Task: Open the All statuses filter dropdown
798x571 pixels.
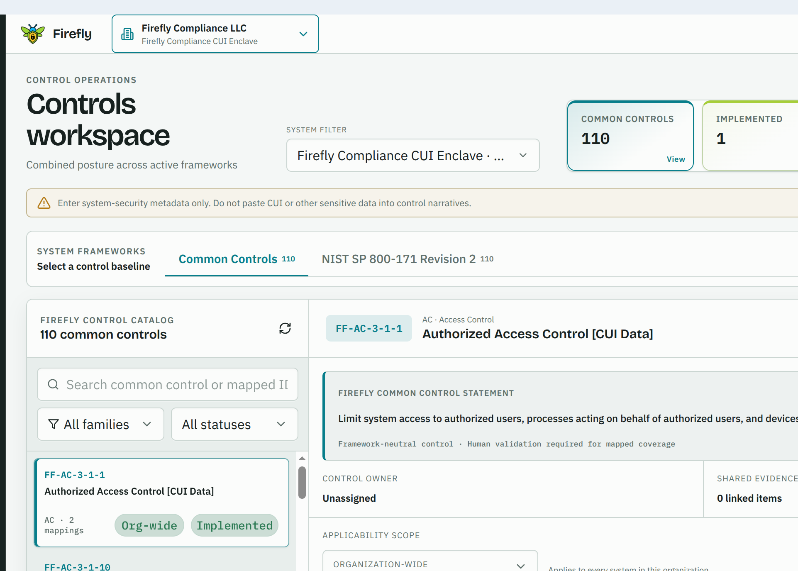Action: [234, 424]
